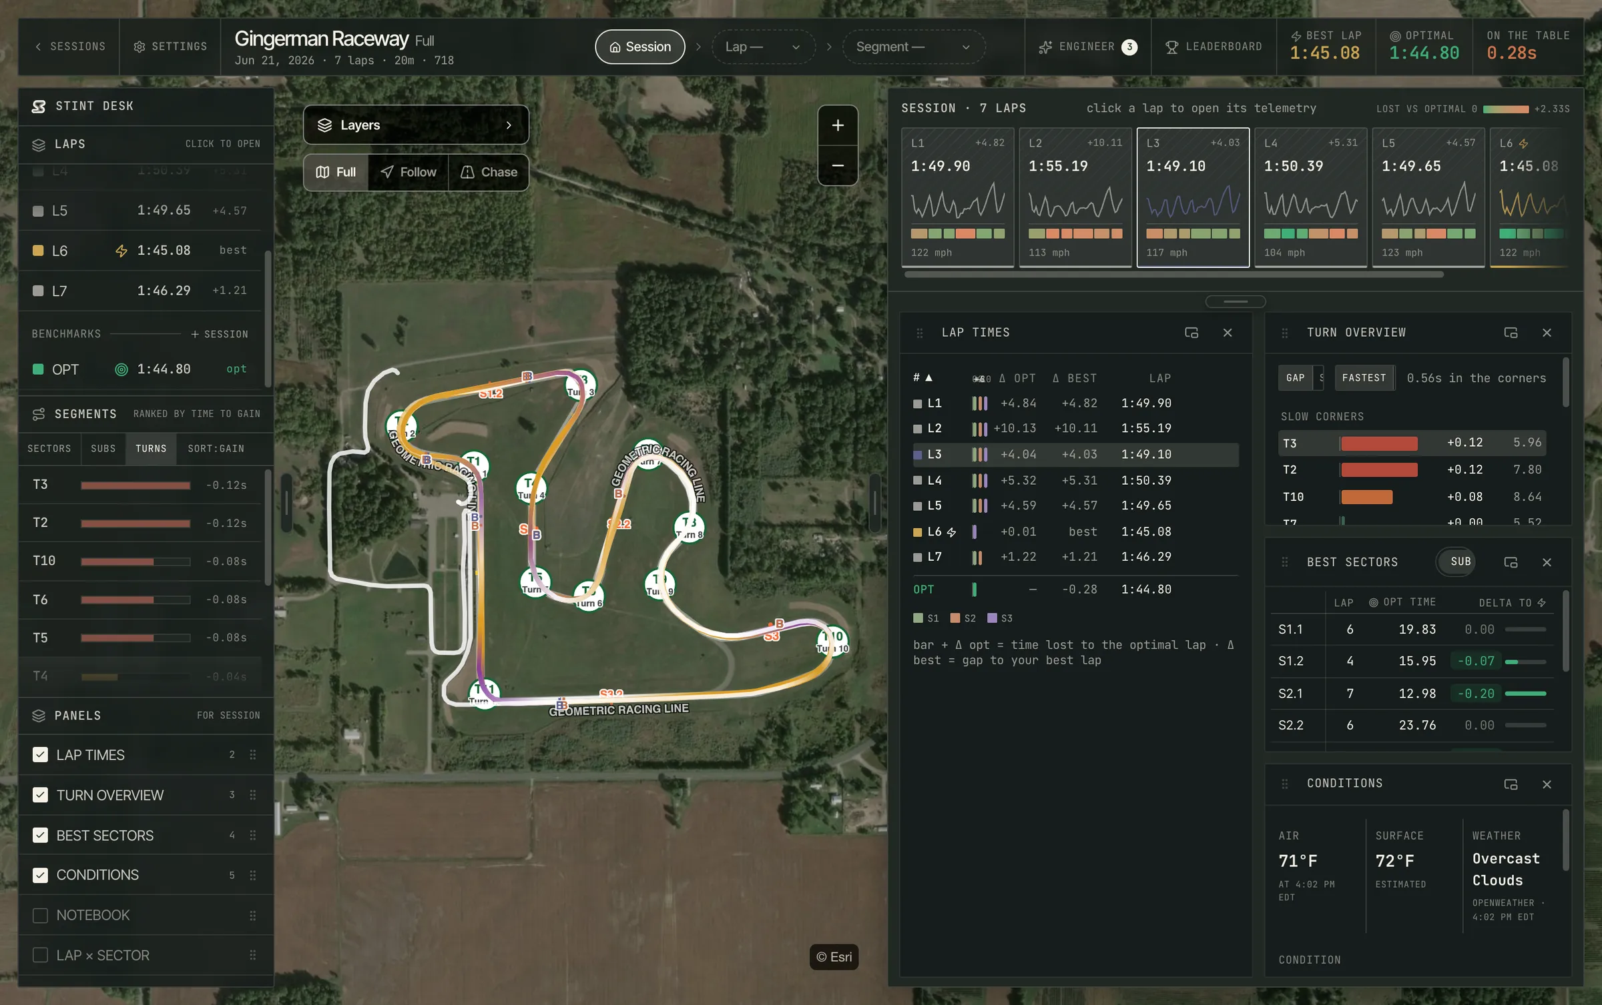Uncheck the Best Sectors panel checkbox
This screenshot has height=1005, width=1602.
tap(40, 836)
